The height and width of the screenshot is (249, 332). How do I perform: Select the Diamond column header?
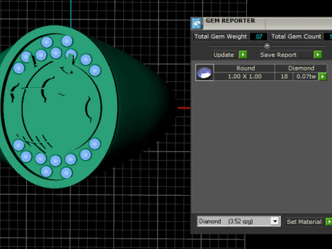pyautogui.click(x=301, y=68)
